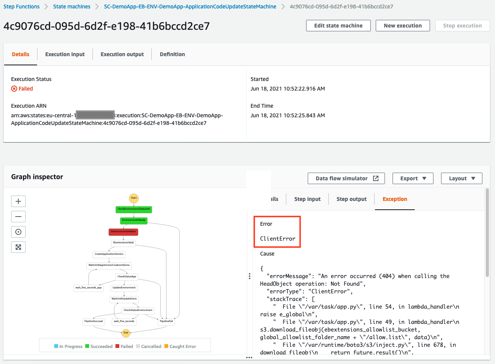Viewport: 495px width, 364px height.
Task: Click the Caught Error orange legend swatch
Action: pyautogui.click(x=166, y=346)
